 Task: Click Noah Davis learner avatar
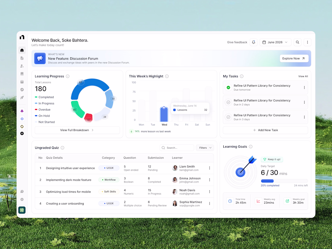click(x=175, y=192)
